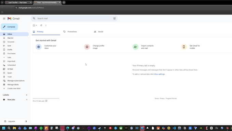Open Windows taskbar search
The height and width of the screenshot is (131, 232).
[9, 128]
